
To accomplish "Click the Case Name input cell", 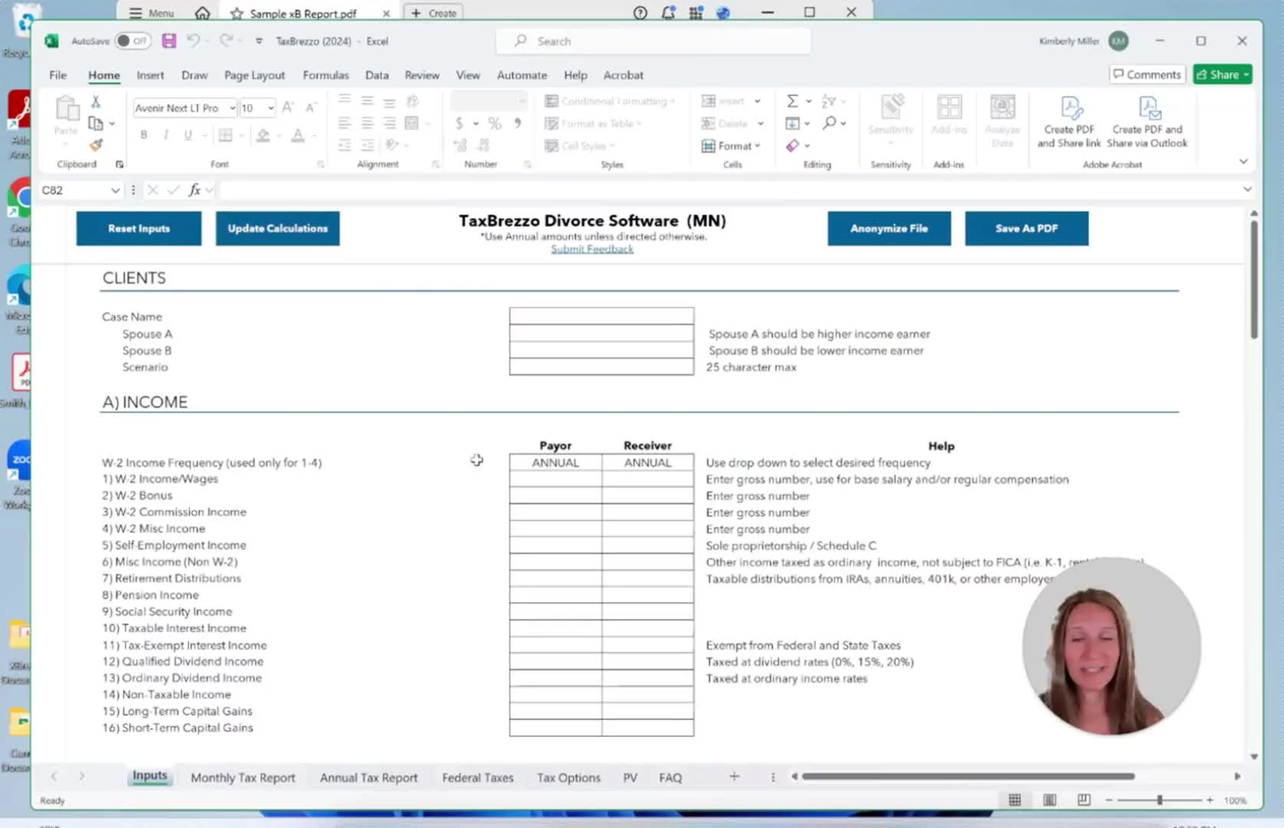I will (601, 316).
